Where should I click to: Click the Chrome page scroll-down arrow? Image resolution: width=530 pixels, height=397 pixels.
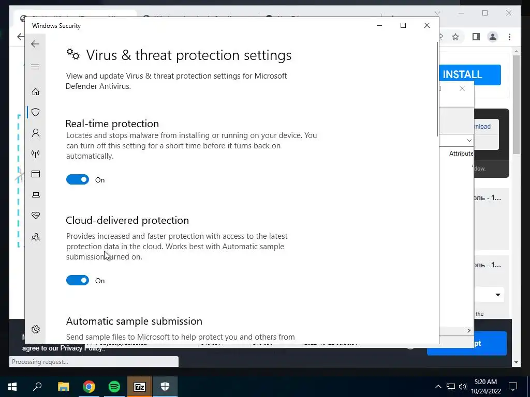[x=516, y=362]
